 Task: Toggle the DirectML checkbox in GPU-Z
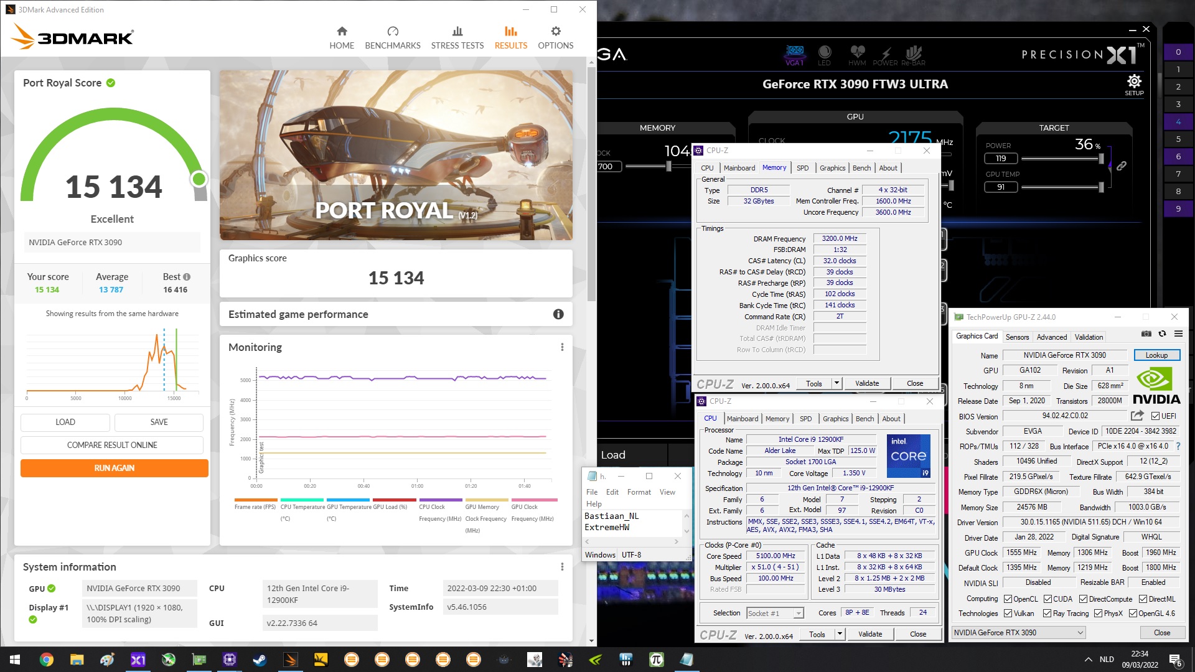1143,599
